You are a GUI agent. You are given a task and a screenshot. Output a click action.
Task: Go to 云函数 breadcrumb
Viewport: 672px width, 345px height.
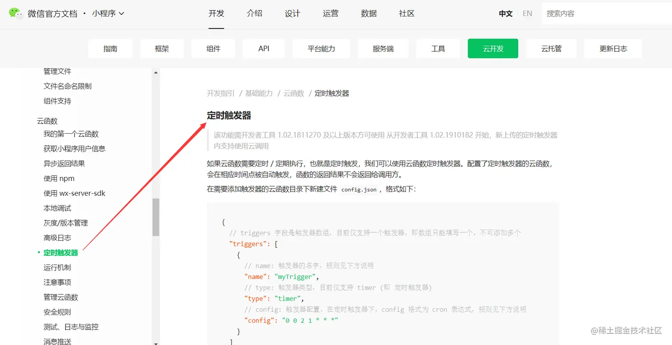point(294,93)
